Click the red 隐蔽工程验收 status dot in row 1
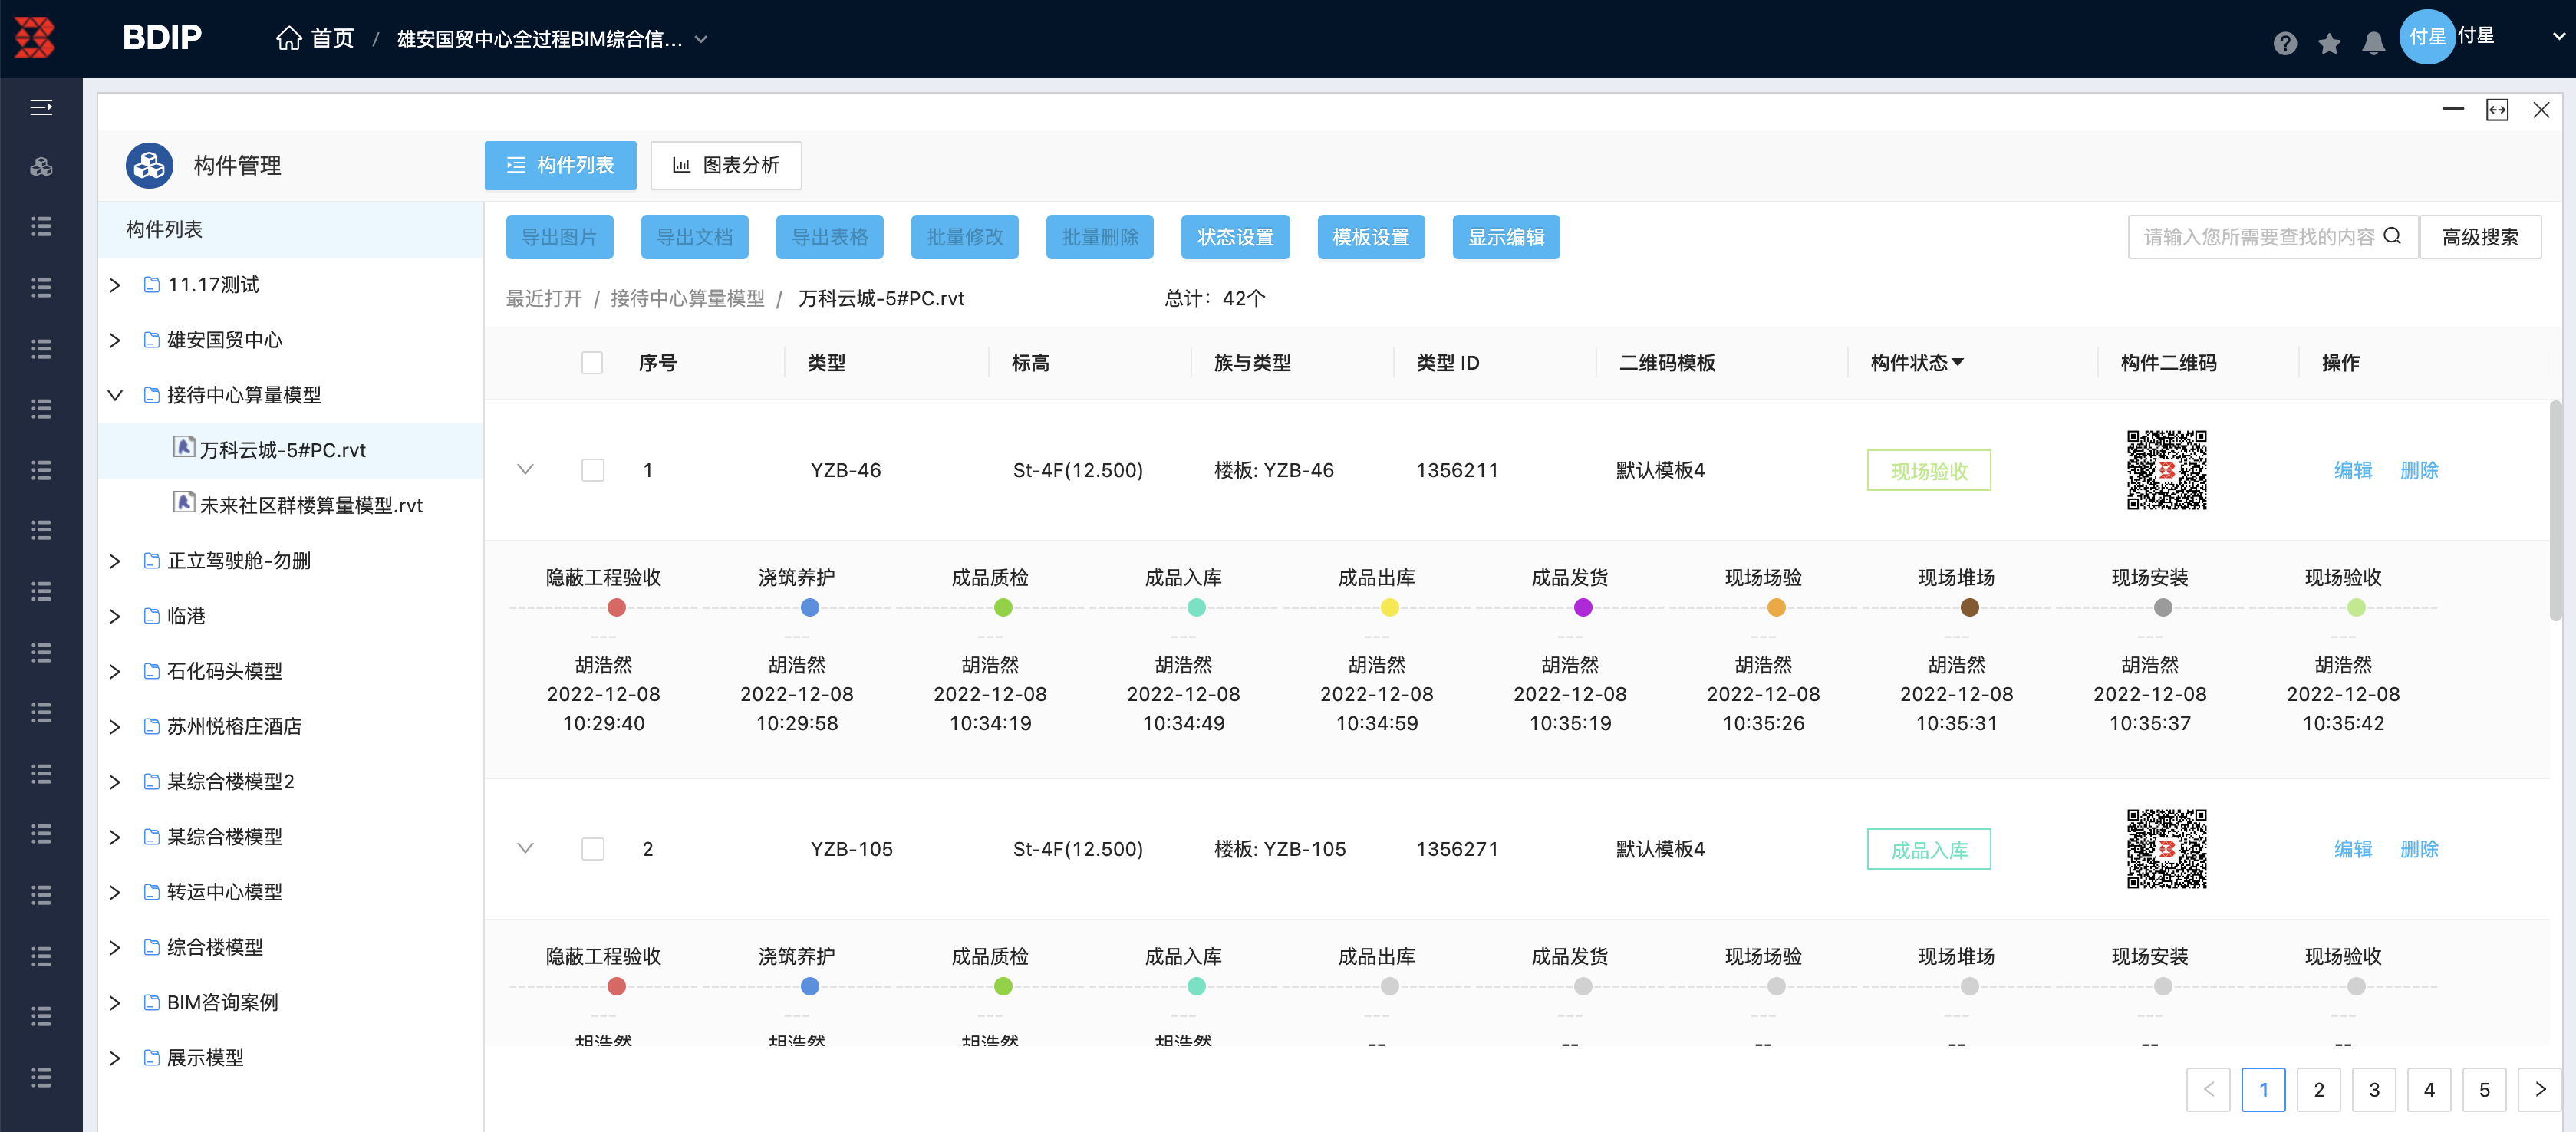Viewport: 2576px width, 1132px height. [x=617, y=608]
